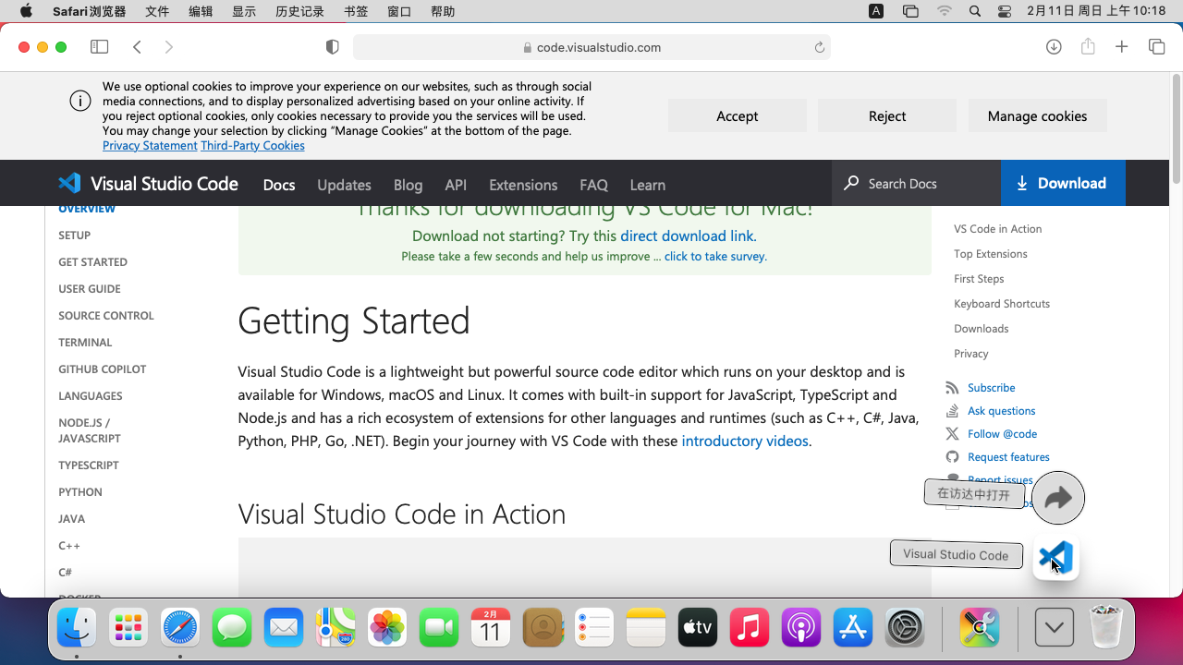This screenshot has width=1183, height=665.
Task: Click the Safari share icon
Action: coord(1088,46)
